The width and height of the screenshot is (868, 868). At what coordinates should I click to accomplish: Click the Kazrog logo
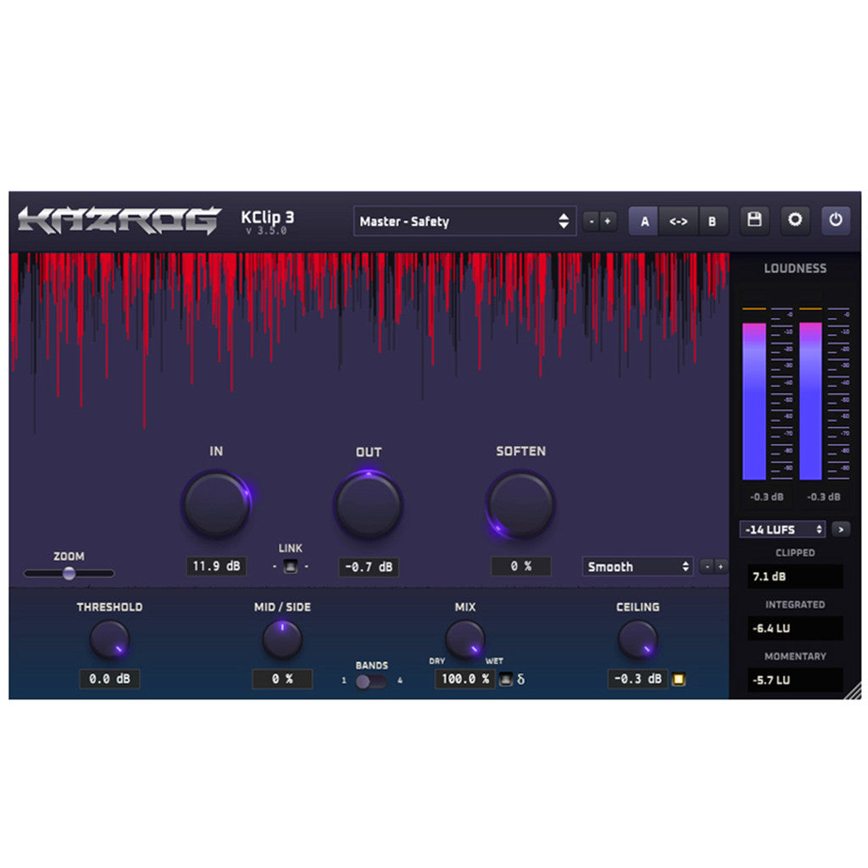119,220
